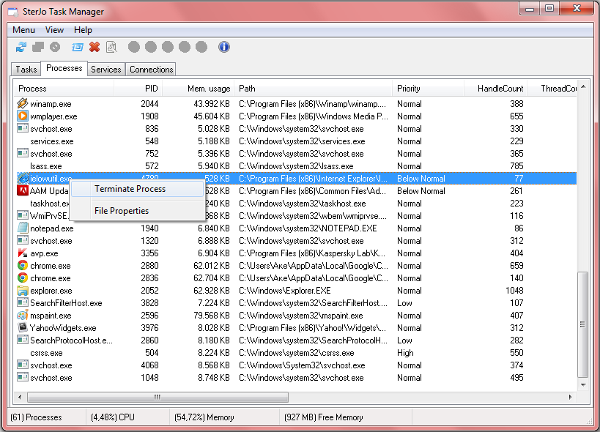Screen dimensions: 600x432
Task: Switch to the Tasks tab
Action: [x=26, y=70]
